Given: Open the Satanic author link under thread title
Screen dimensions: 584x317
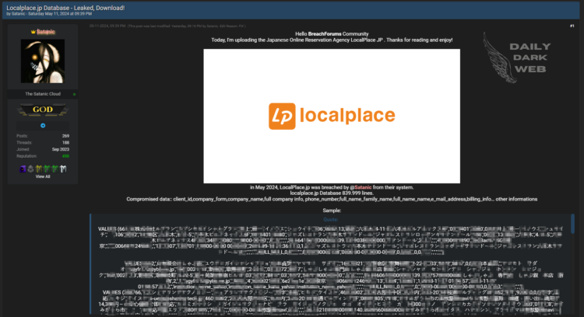Looking at the screenshot, I should tap(18, 14).
